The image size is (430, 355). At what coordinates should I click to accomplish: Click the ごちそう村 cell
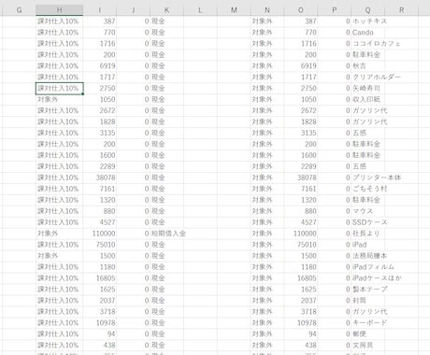point(369,189)
